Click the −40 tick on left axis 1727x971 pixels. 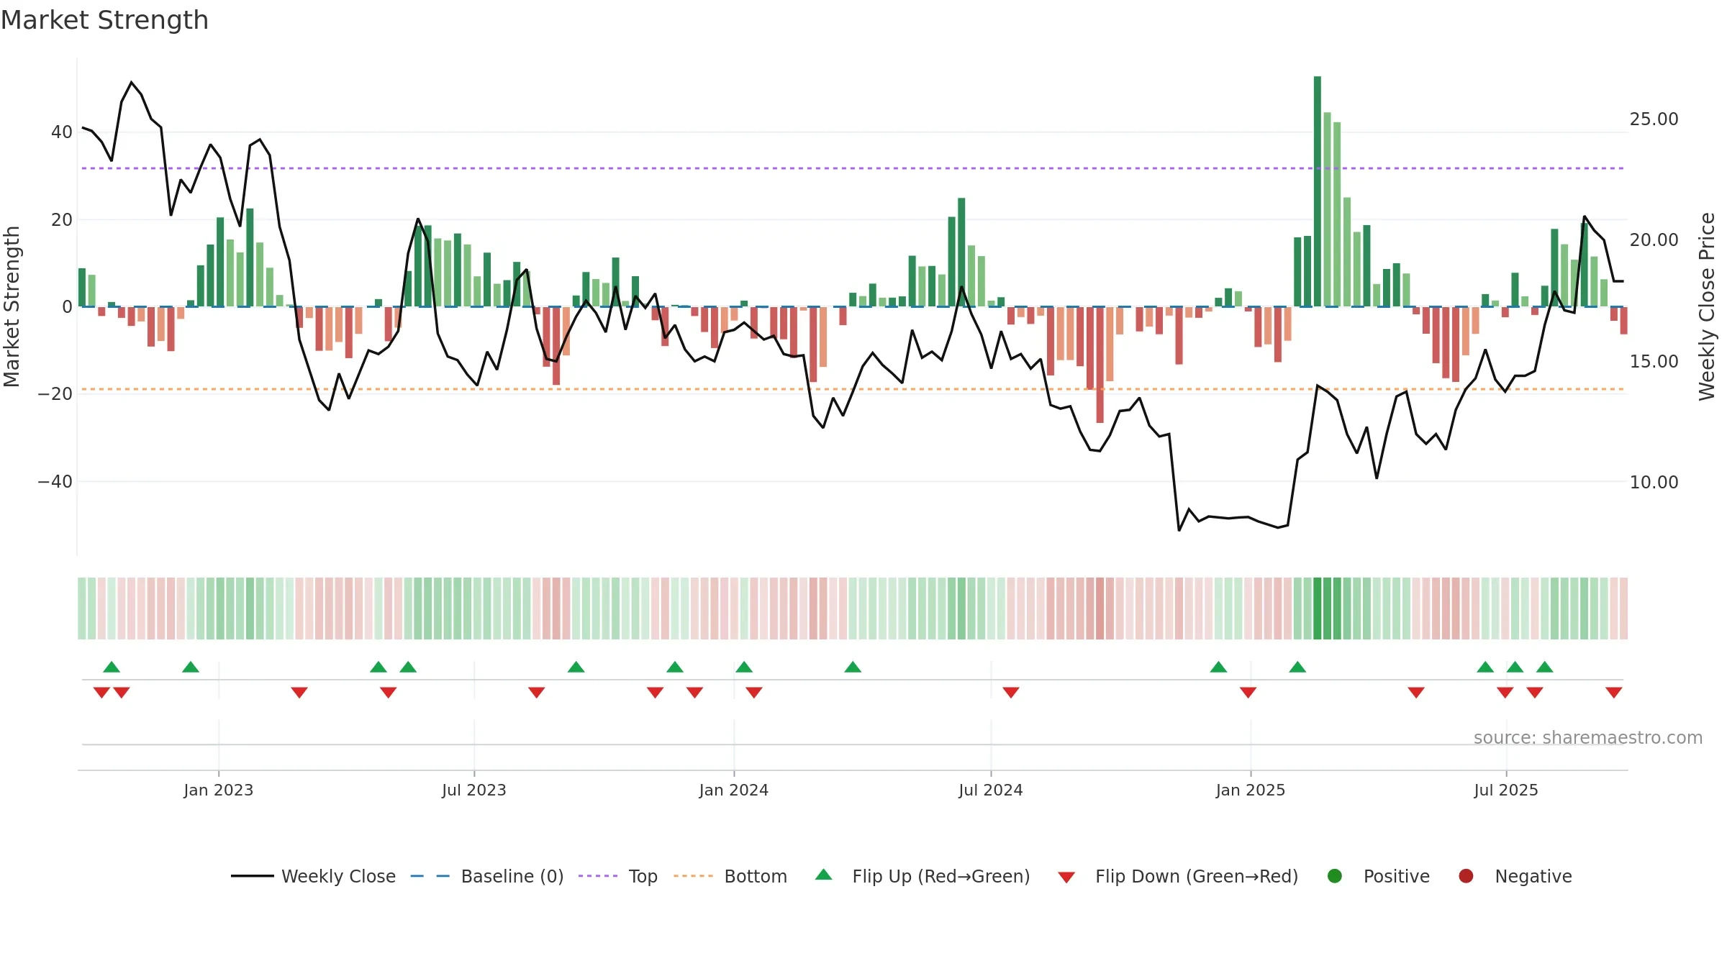tap(55, 481)
